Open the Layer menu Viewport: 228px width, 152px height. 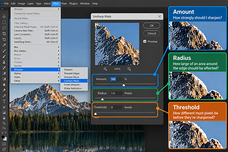[30, 4]
